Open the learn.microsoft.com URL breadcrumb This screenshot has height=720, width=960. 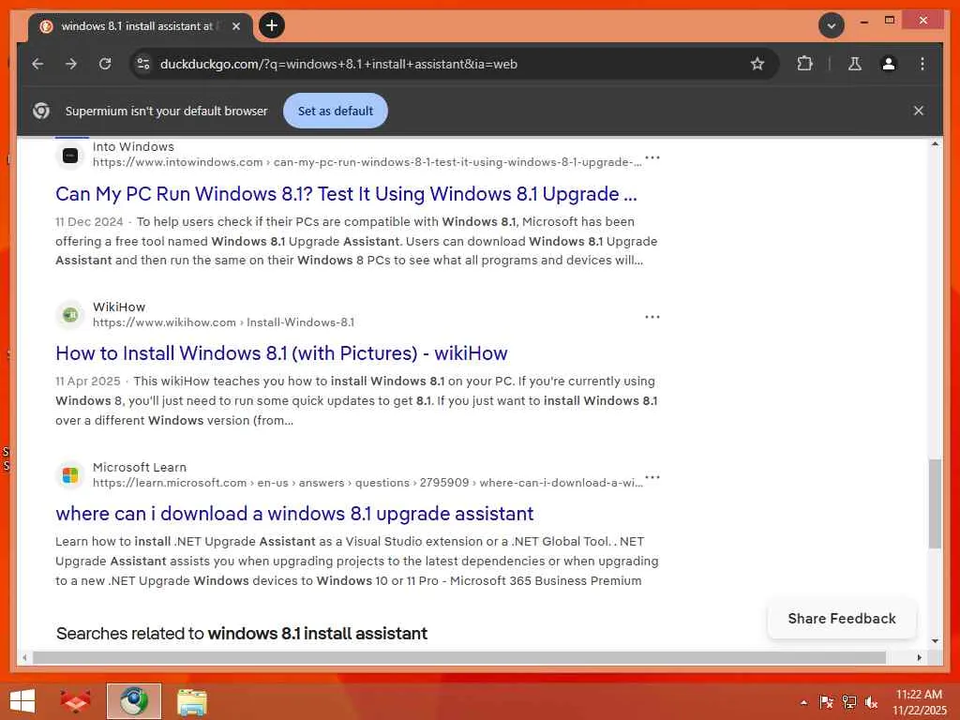pos(367,483)
